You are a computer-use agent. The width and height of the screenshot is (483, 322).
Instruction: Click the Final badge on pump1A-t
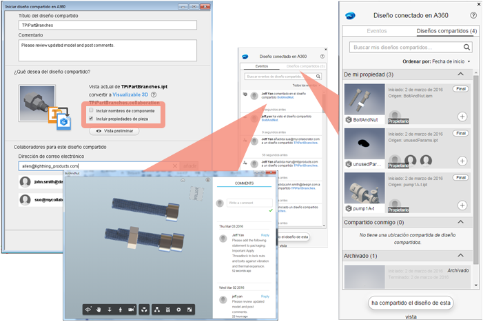(x=460, y=177)
